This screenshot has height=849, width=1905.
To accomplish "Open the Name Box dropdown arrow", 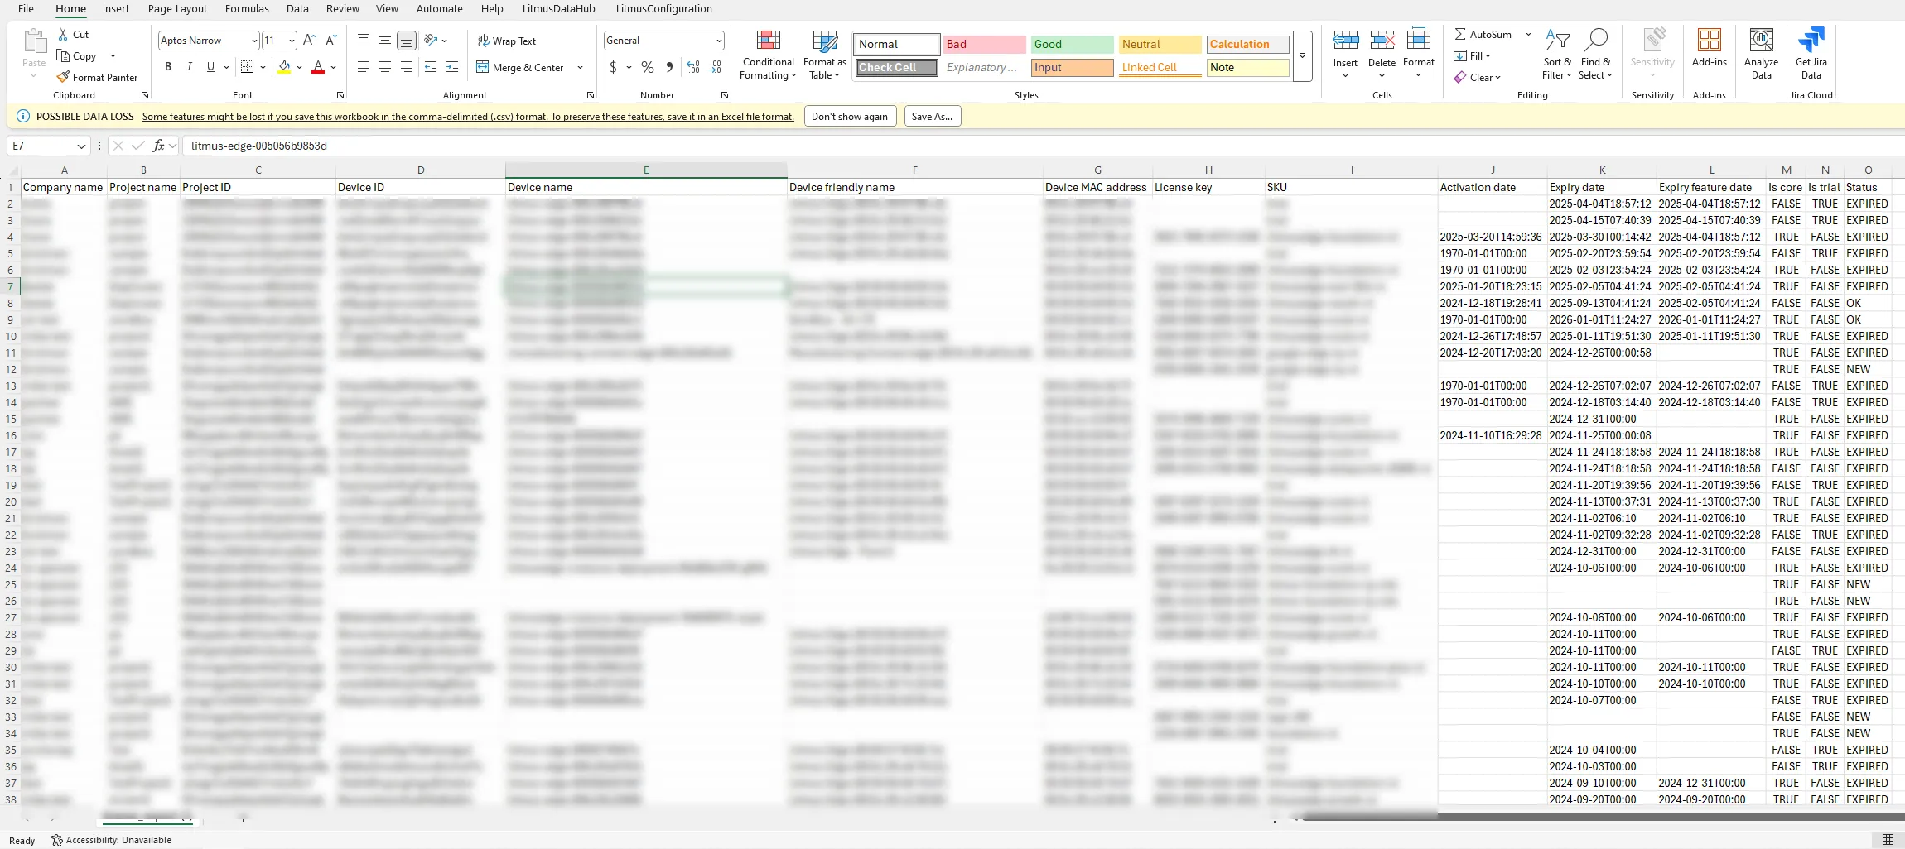I will (81, 146).
